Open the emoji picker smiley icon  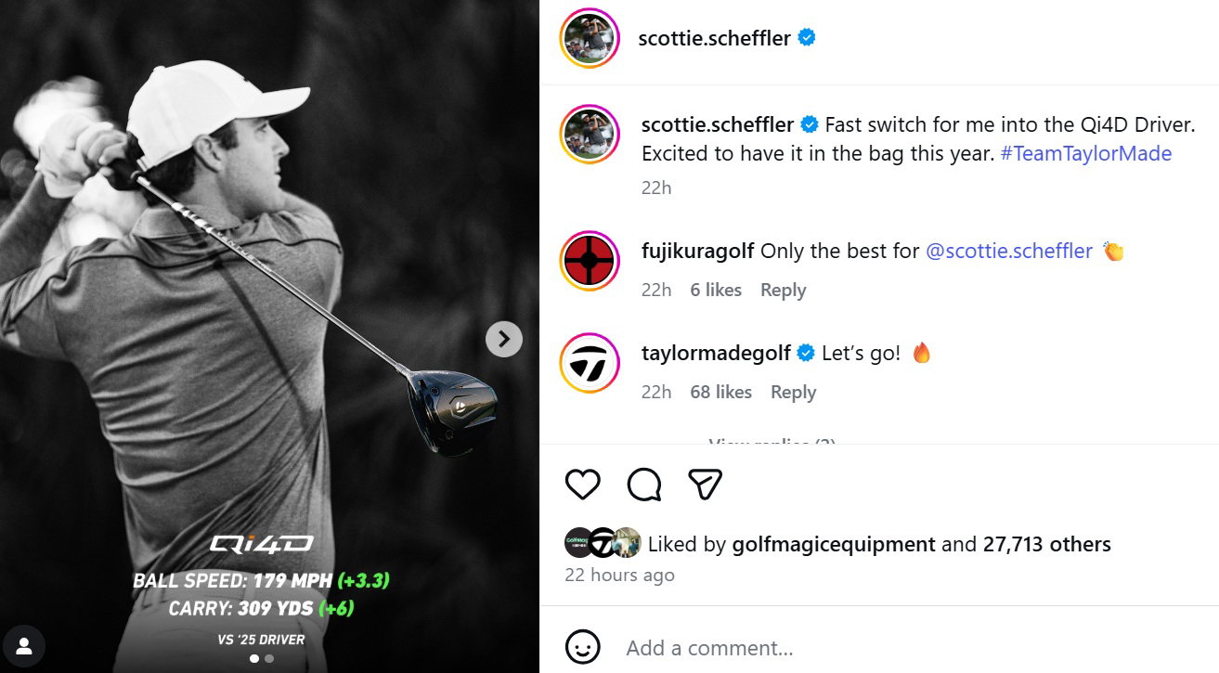click(x=583, y=647)
